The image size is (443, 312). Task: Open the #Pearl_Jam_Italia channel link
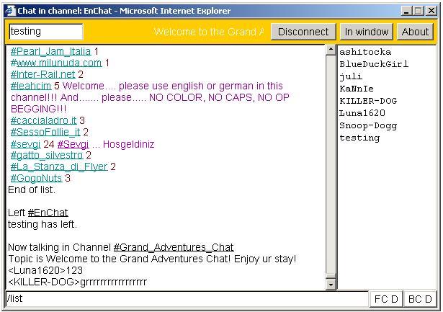click(x=51, y=51)
